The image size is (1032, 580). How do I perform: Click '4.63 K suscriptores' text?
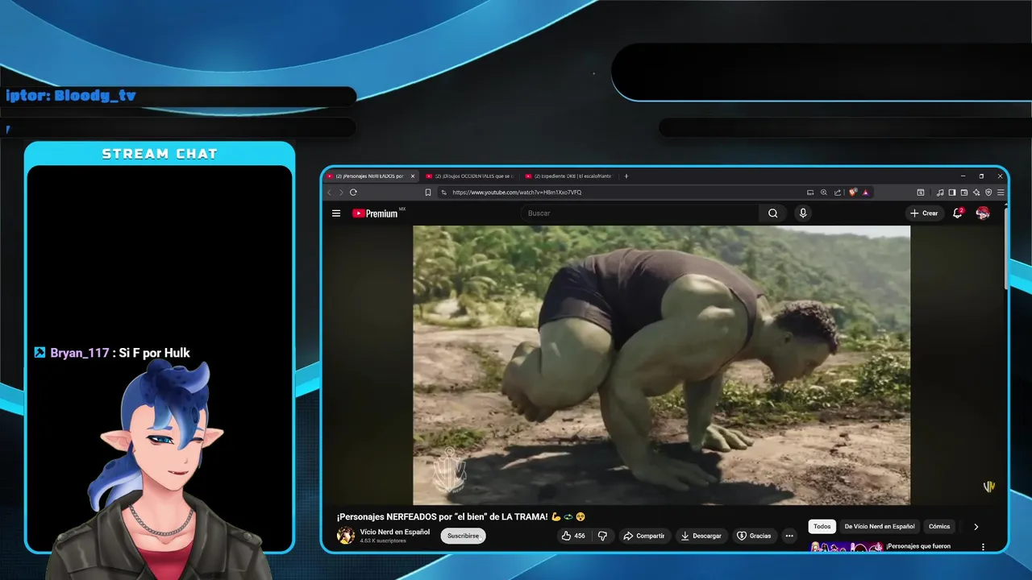tap(383, 541)
